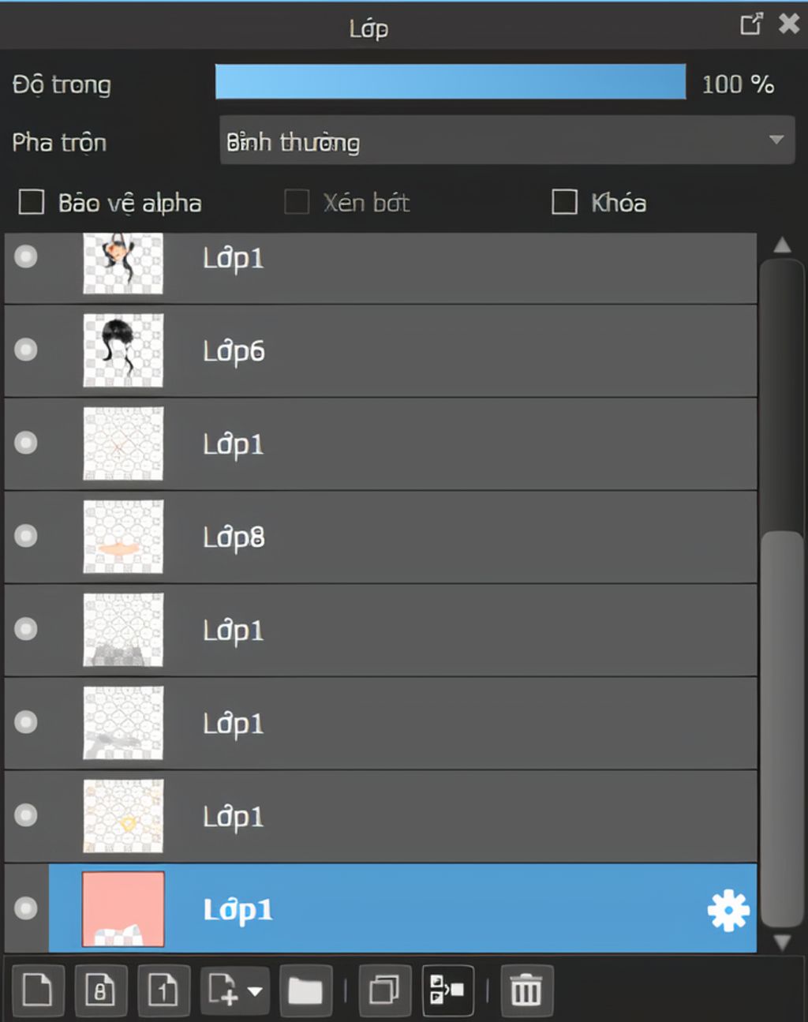Delete the selected layer with trash icon
This screenshot has width=808, height=1022.
coord(526,990)
